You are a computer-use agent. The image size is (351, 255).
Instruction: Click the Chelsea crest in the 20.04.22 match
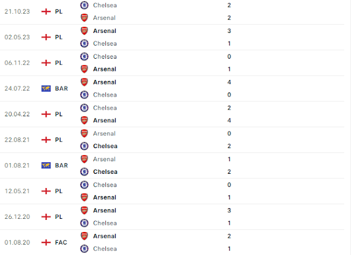[x=84, y=108]
